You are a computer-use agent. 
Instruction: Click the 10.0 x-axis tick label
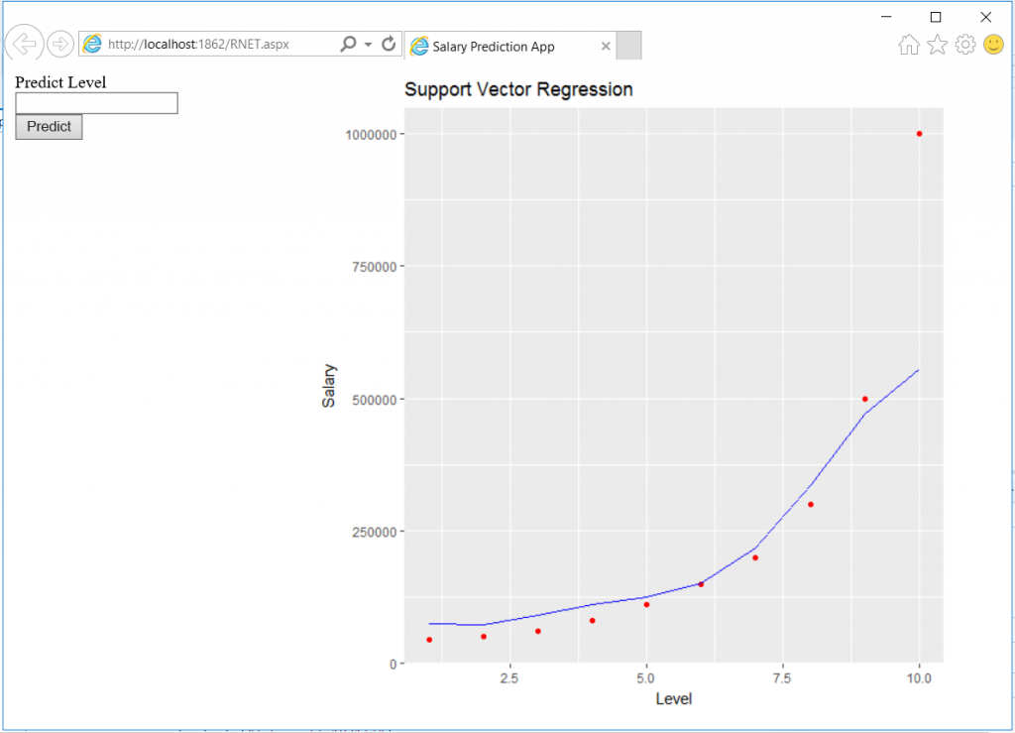click(919, 678)
